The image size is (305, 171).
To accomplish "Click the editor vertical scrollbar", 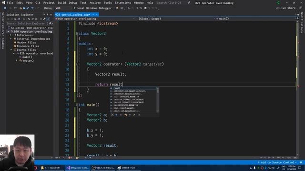I will tap(298, 88).
